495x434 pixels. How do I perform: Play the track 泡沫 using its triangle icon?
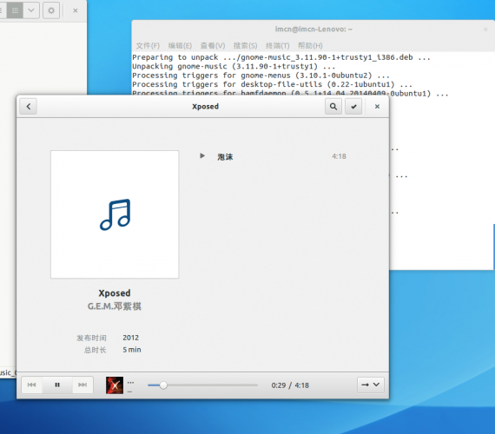(x=202, y=155)
